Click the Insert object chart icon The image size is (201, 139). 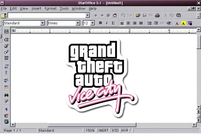point(6,46)
